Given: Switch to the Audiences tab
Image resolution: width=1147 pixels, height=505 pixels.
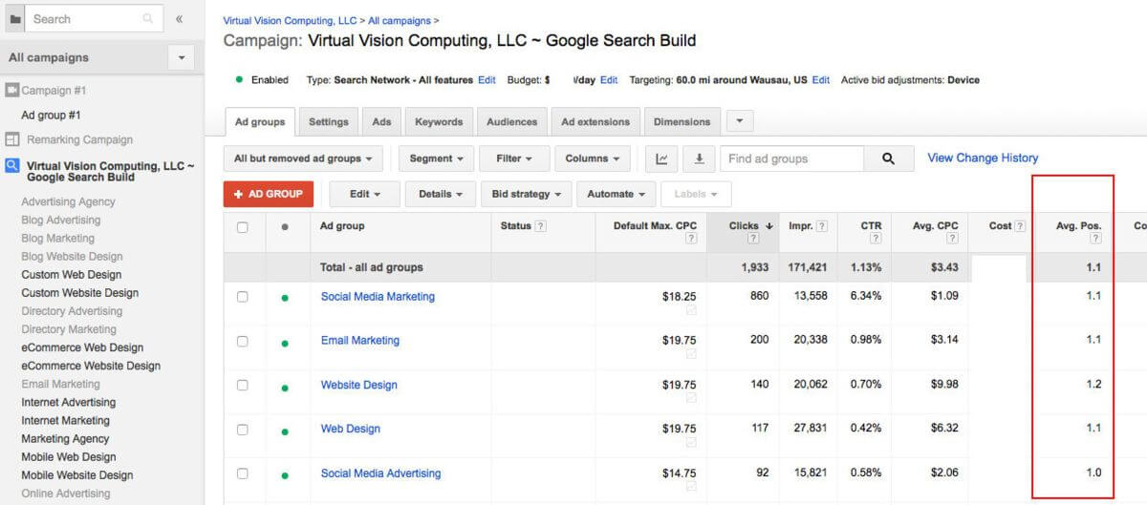Looking at the screenshot, I should click(x=512, y=122).
